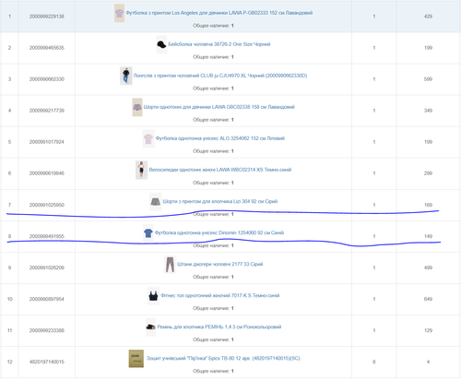Viewport: 461px width, 380px height.
Task: Select barcode 2000991017924
Action: pos(47,142)
